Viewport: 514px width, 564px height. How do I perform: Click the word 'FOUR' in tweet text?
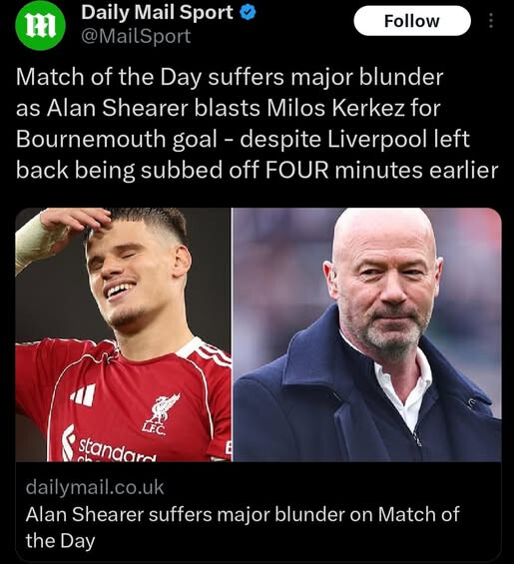[297, 170]
